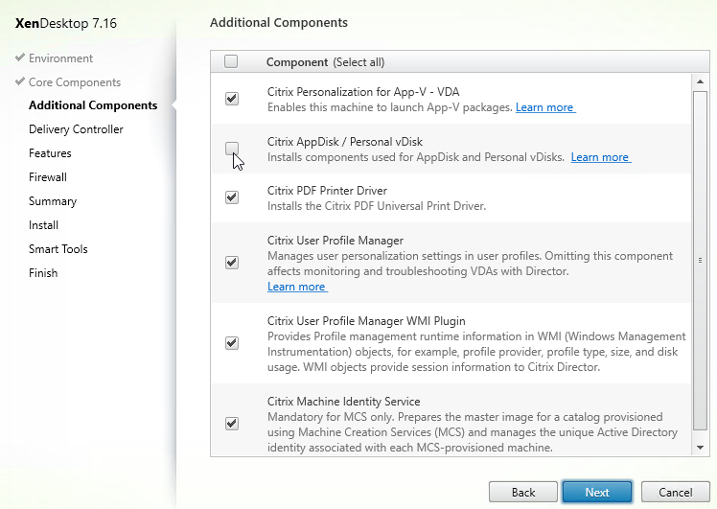Image resolution: width=717 pixels, height=509 pixels.
Task: Go to the Core Components step
Action: point(74,82)
